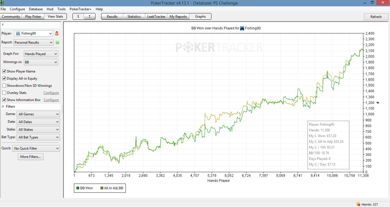Click the PokerTracker app icon in title bar
Screen dimensions: 390x207
coord(2,3)
